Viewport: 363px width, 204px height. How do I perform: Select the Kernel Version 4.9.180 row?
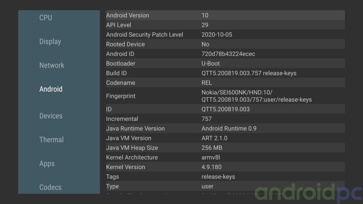click(225, 167)
